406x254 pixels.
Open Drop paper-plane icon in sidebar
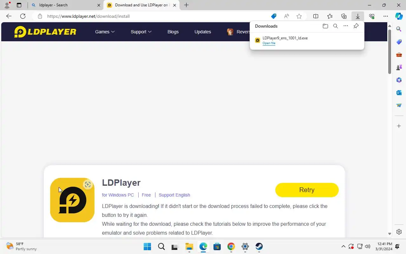(399, 105)
